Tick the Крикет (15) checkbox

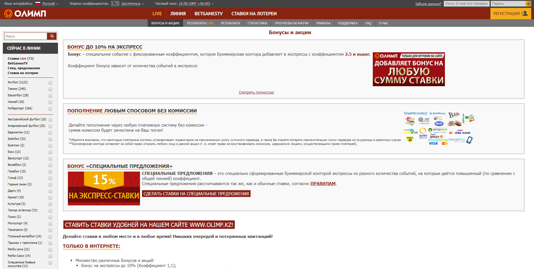tap(50, 198)
